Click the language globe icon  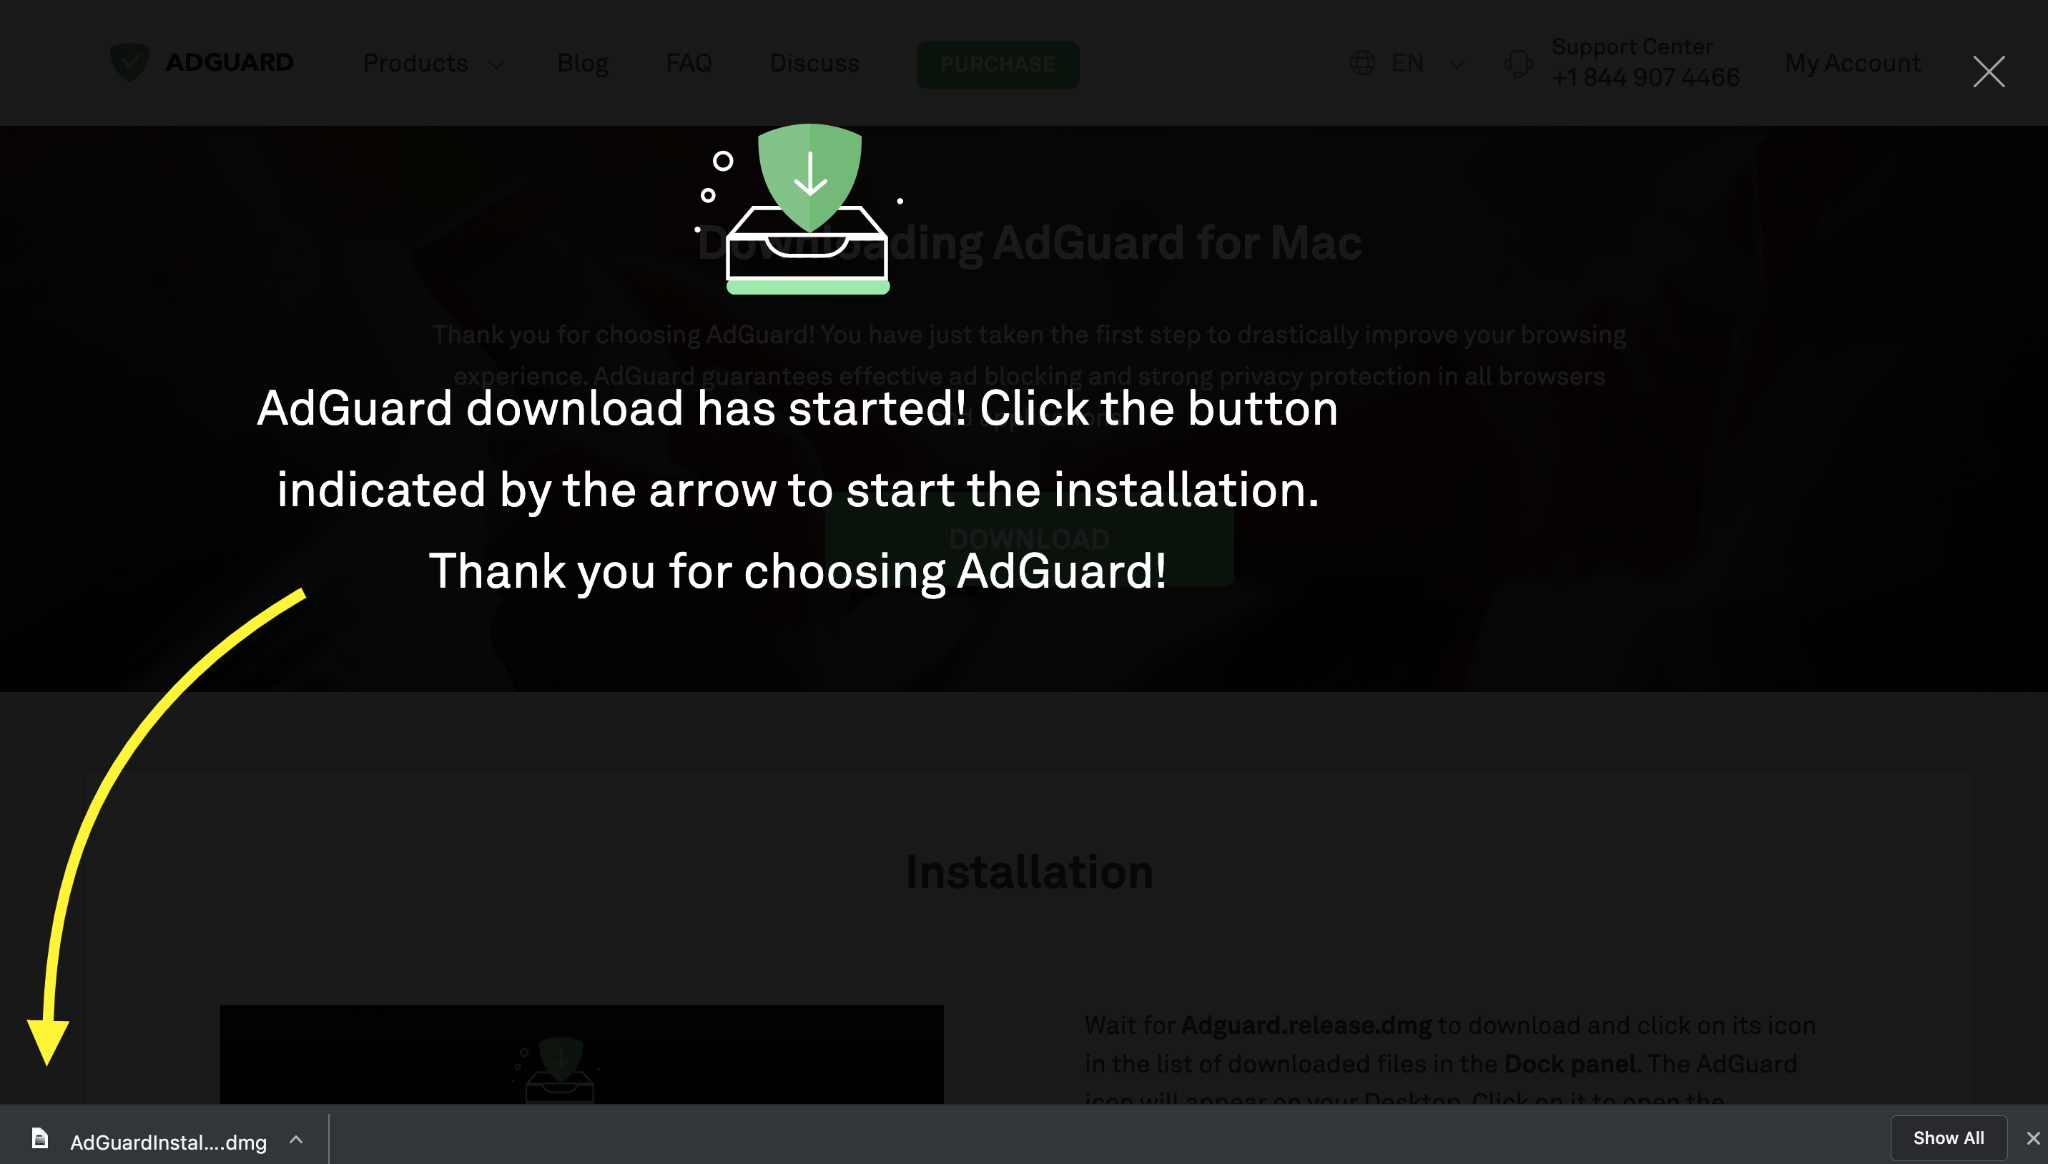(1362, 62)
